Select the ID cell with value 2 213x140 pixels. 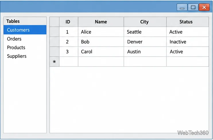(69, 42)
